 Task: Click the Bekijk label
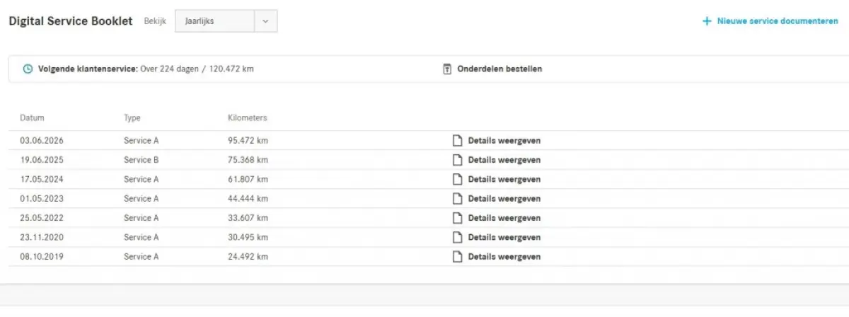click(x=155, y=21)
